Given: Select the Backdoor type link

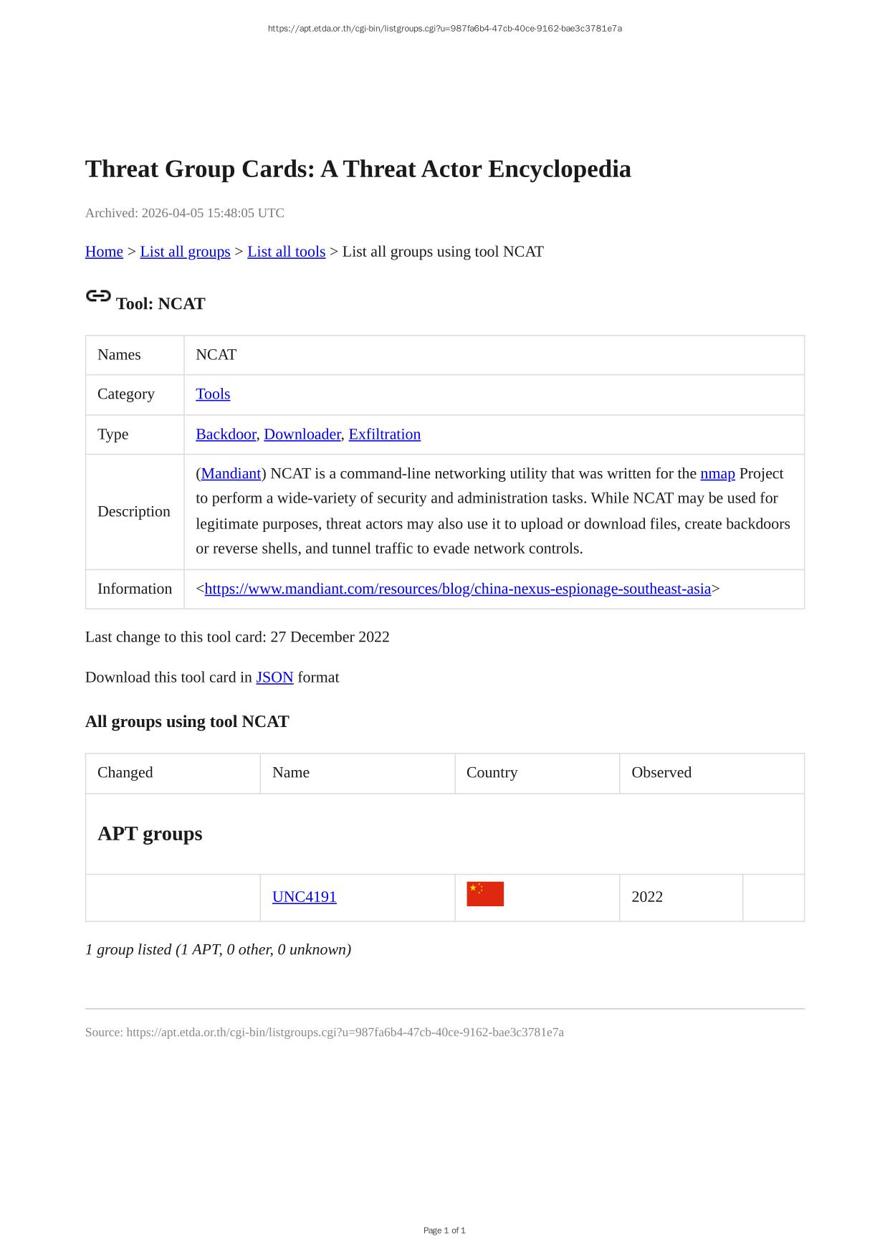Looking at the screenshot, I should coord(226,434).
